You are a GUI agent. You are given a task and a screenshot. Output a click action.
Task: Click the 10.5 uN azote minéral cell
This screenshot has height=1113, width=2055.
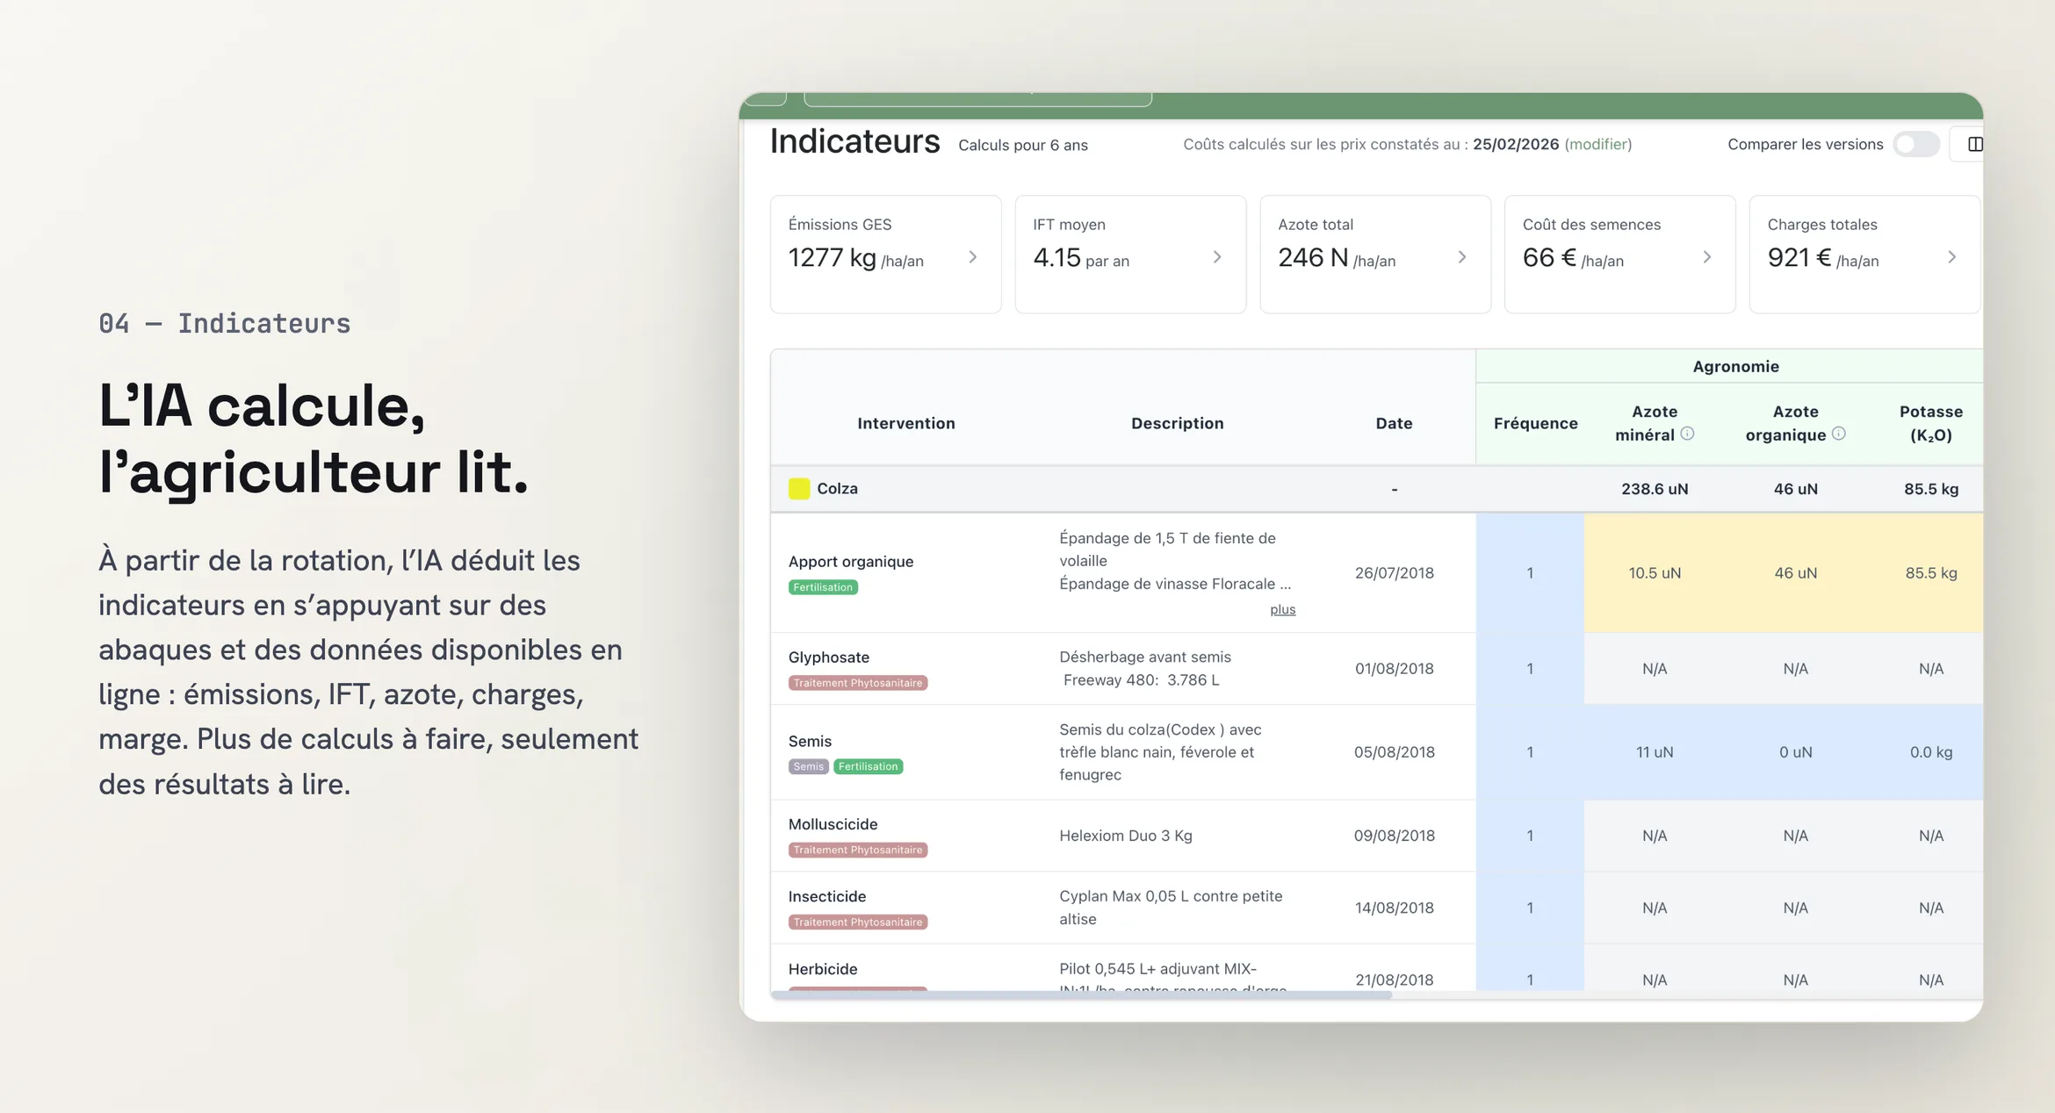coord(1655,573)
